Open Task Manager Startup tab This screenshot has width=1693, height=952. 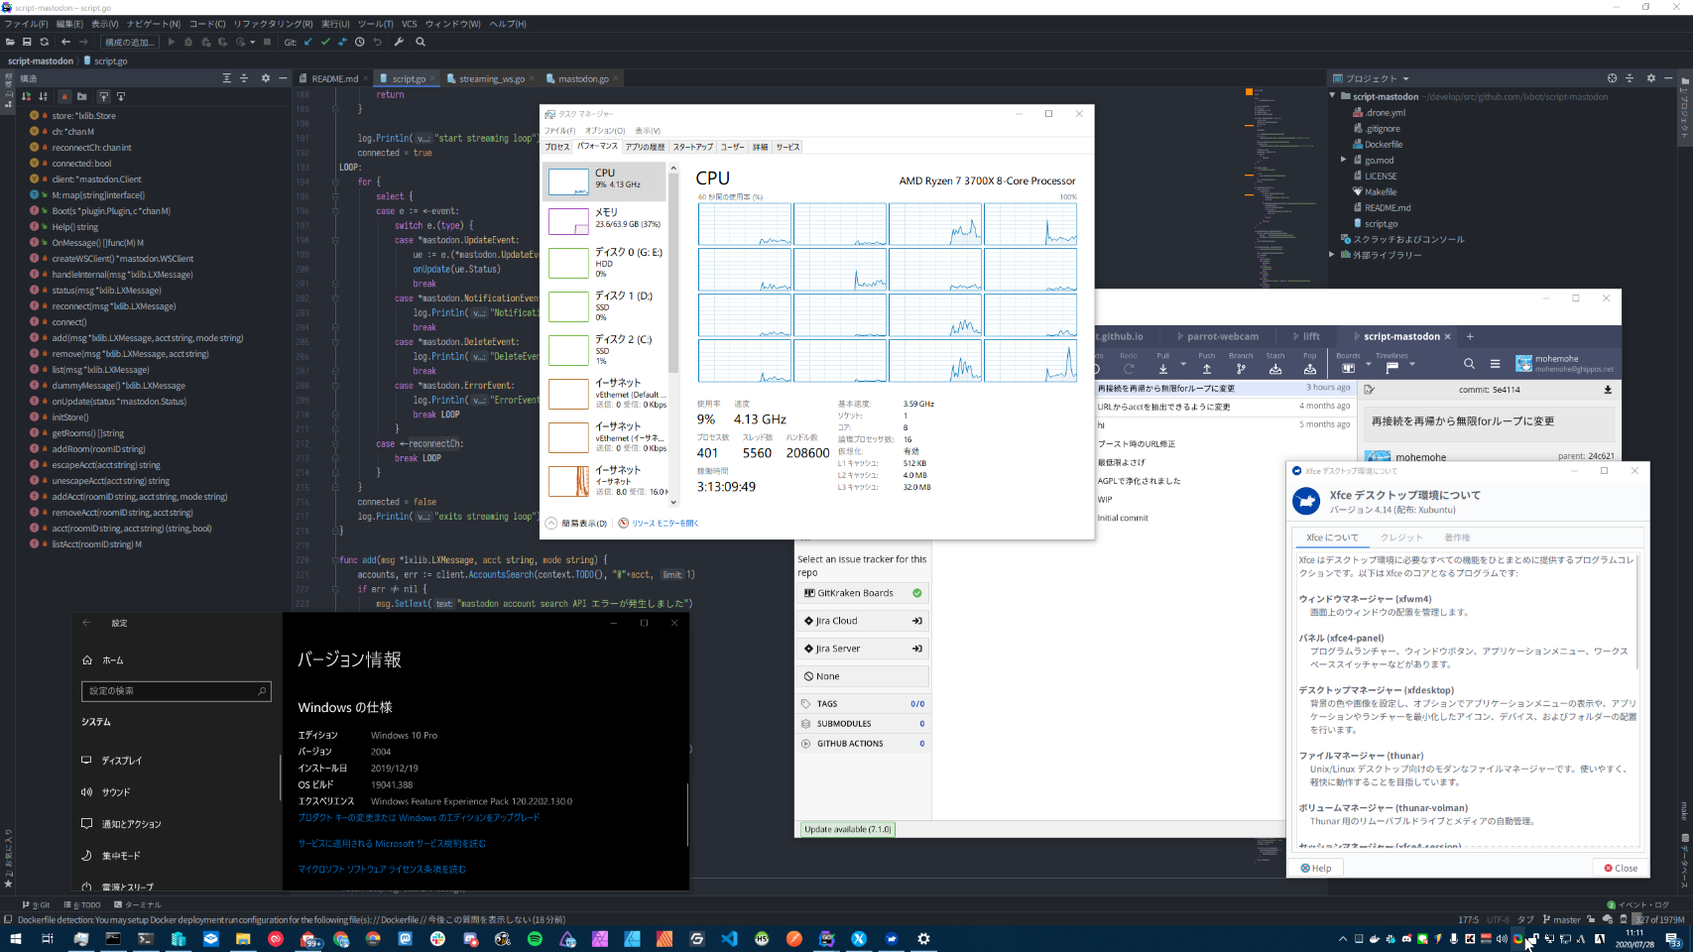coord(692,147)
